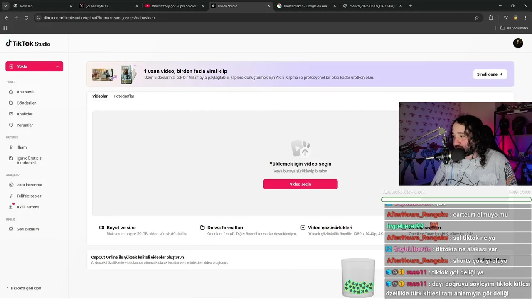
Task: Click the Boyut ve süre heading
Action: 121,228
